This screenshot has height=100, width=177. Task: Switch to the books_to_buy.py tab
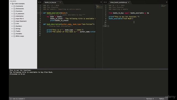pyautogui.click(x=50, y=2)
